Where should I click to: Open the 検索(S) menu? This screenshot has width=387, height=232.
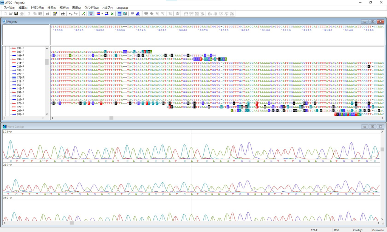[52, 8]
